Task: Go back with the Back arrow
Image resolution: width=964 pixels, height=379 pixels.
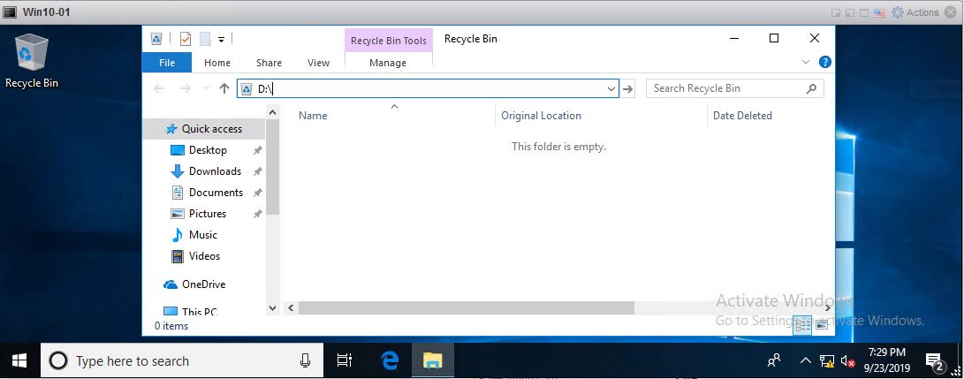Action: click(159, 88)
